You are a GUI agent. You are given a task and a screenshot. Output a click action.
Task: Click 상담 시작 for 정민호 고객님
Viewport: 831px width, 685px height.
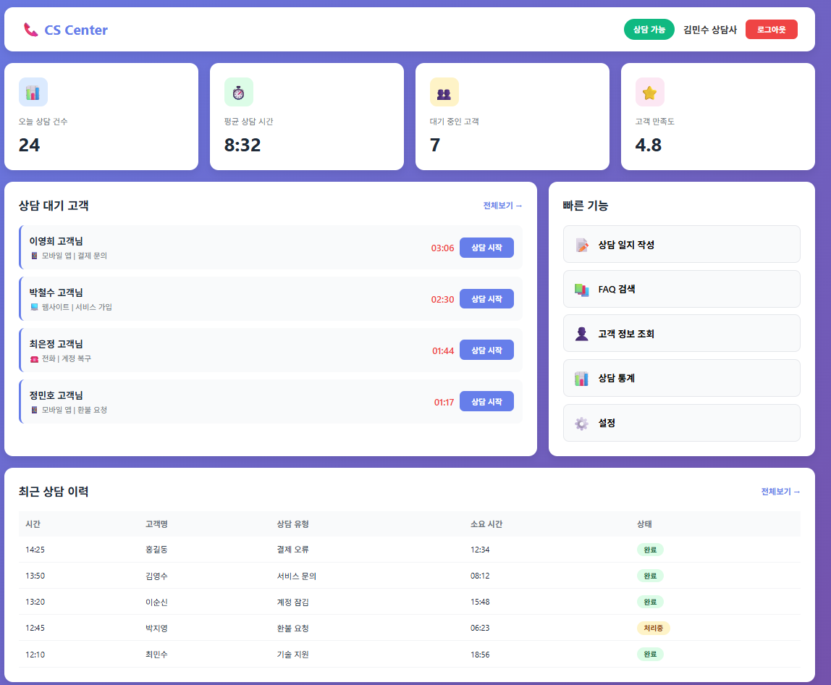[x=486, y=401]
